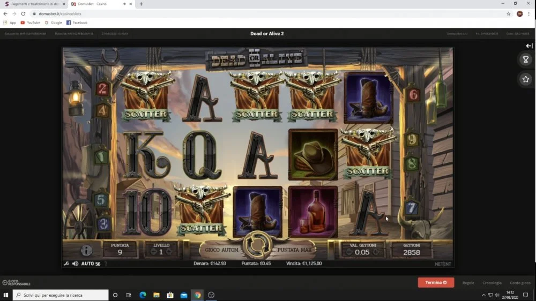Click the Gettoni 2858 coins display

(x=412, y=250)
